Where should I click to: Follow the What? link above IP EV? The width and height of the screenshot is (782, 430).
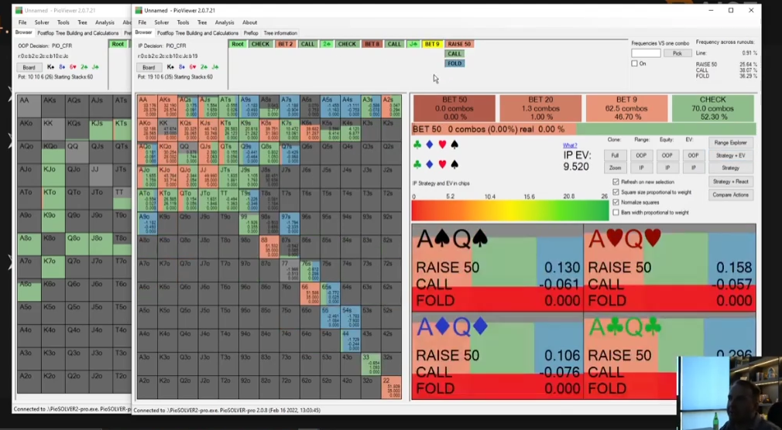570,145
